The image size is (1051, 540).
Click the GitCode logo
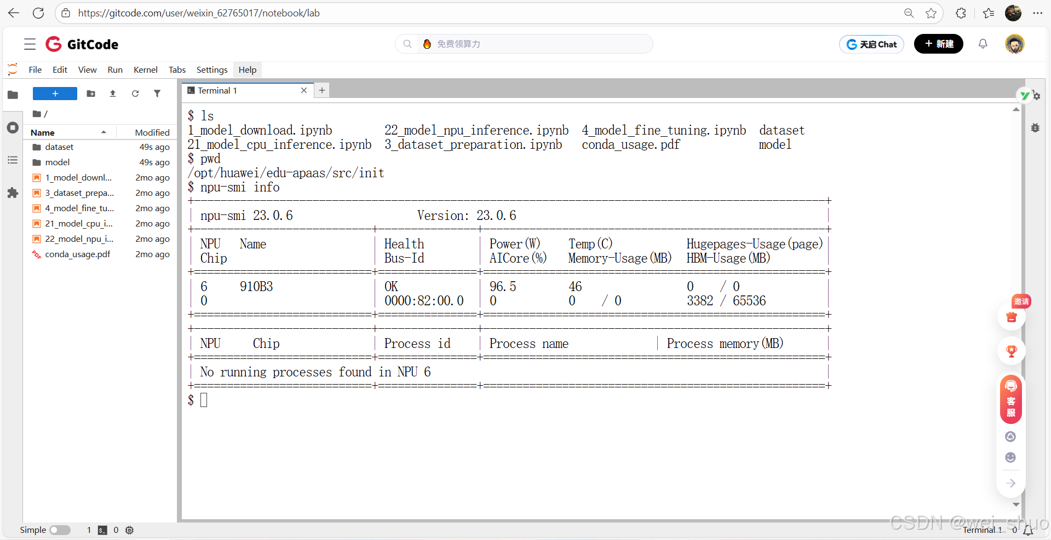(82, 44)
